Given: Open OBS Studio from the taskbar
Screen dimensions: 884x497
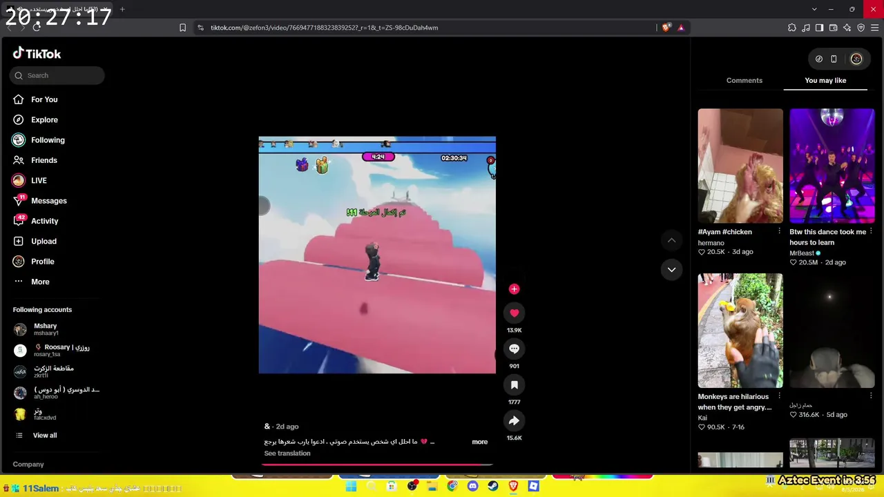Looking at the screenshot, I should point(412,487).
